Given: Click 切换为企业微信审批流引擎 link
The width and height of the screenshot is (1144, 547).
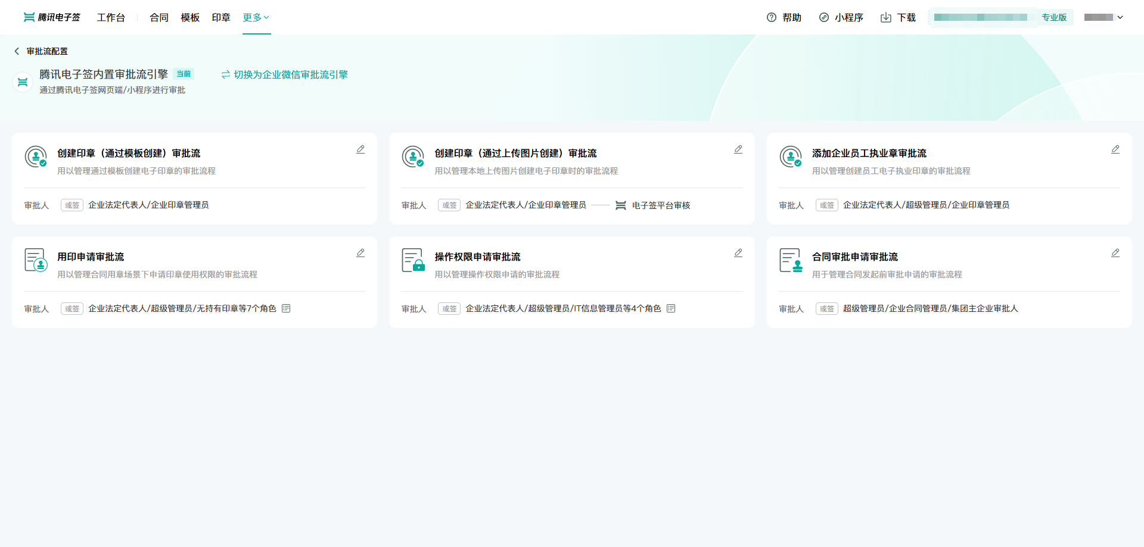Looking at the screenshot, I should click(x=285, y=74).
